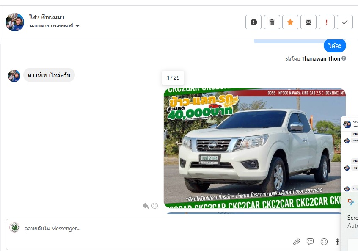Screen dimensions: 358x251
Task: Expand the assign conversation dropdown
Action: click(77, 26)
